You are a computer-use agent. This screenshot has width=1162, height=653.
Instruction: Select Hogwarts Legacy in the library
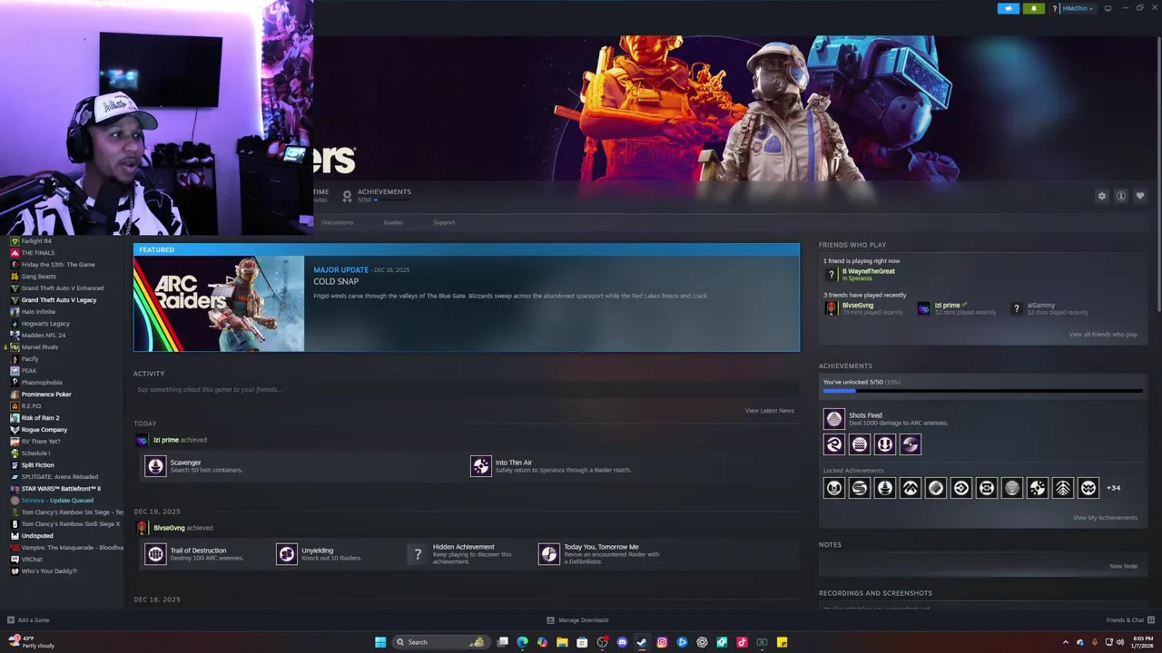tap(45, 324)
